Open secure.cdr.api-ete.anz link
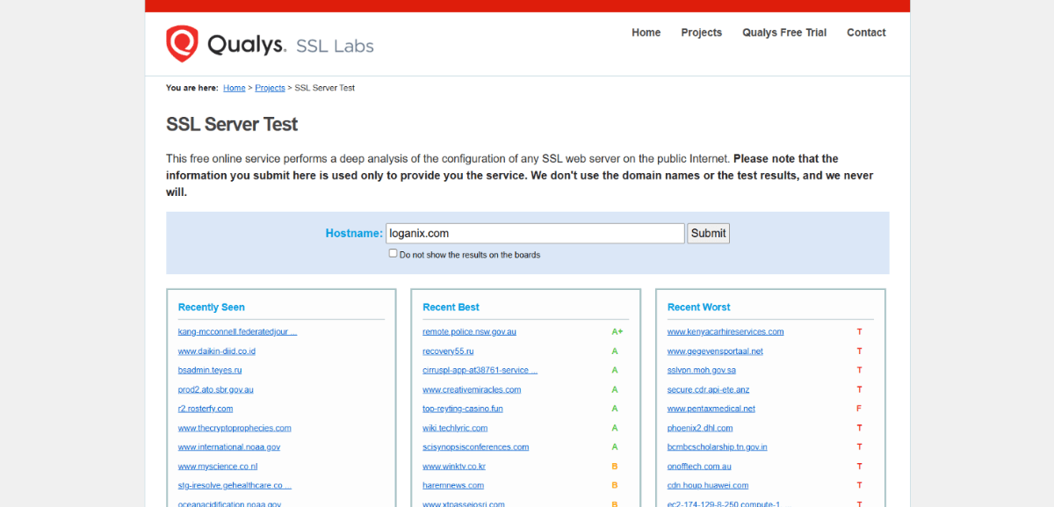 click(709, 390)
